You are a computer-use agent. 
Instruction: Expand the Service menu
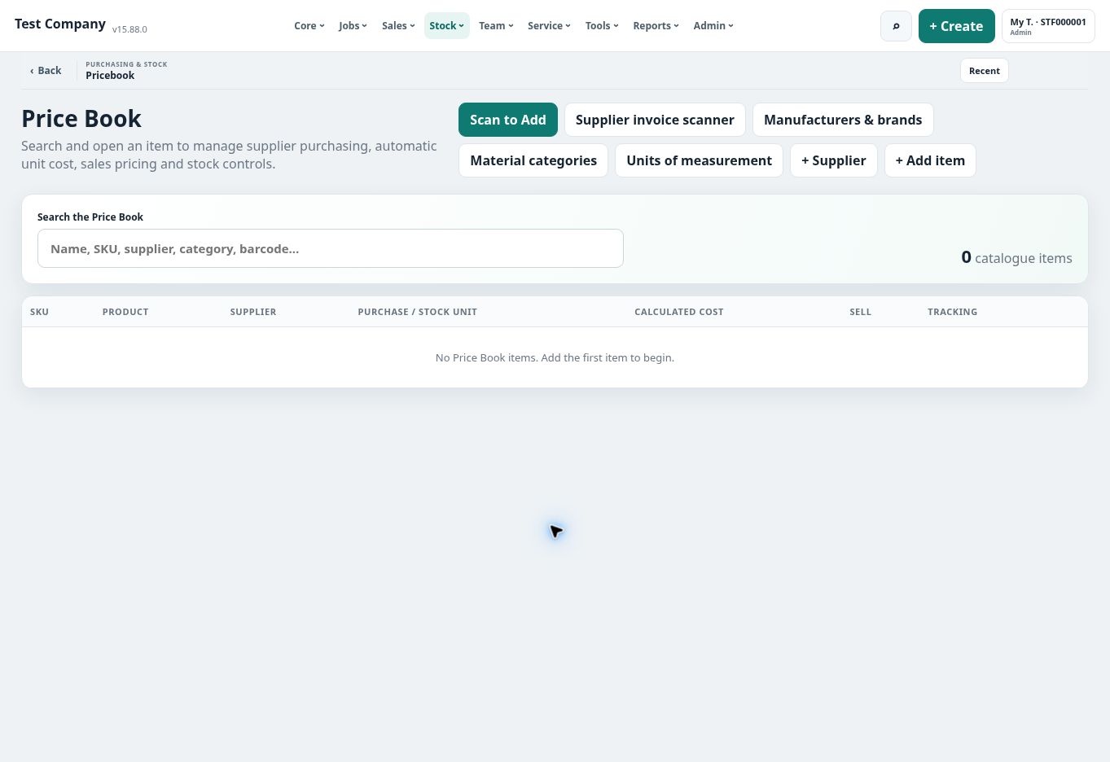click(549, 26)
